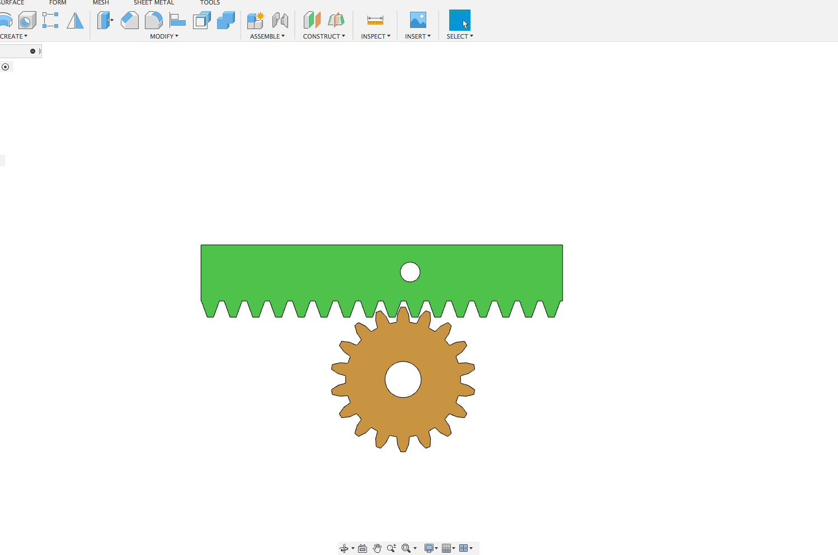Open the Measure tool with ruler icon
Screen dimensions: 838x555
click(x=375, y=21)
